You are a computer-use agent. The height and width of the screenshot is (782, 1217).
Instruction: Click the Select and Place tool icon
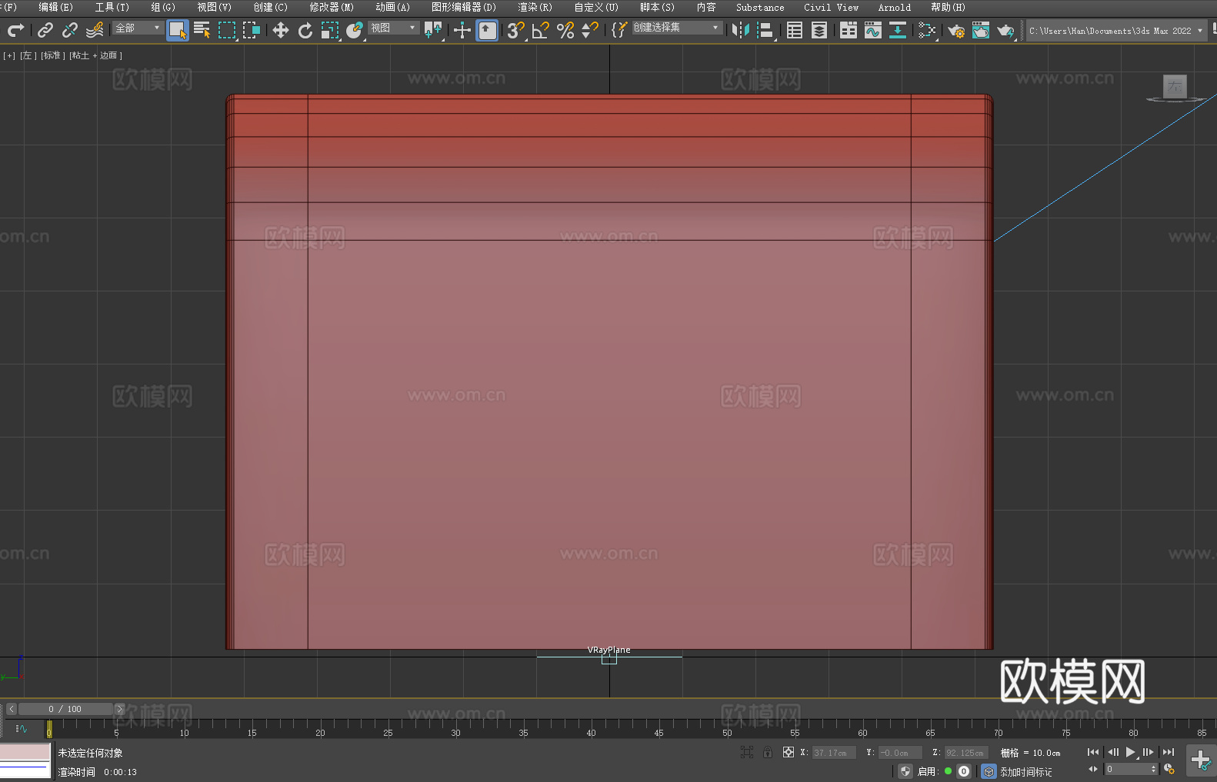pos(355,30)
